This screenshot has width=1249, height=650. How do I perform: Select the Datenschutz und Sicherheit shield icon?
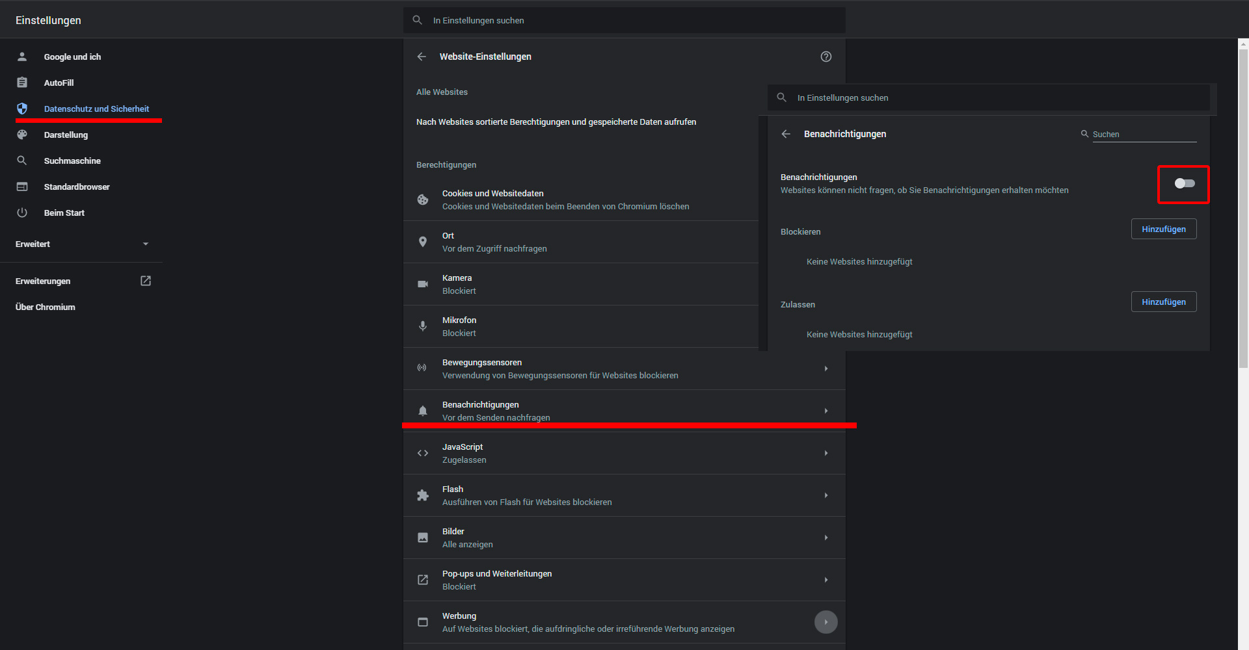[22, 109]
